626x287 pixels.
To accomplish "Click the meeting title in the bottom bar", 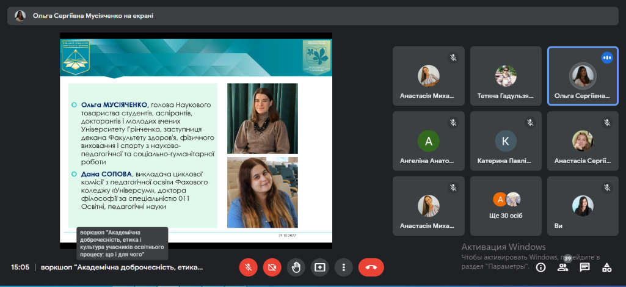I will [x=122, y=267].
